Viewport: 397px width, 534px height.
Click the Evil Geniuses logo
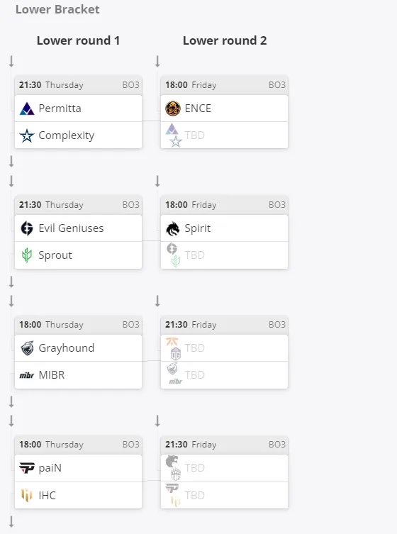click(x=27, y=228)
